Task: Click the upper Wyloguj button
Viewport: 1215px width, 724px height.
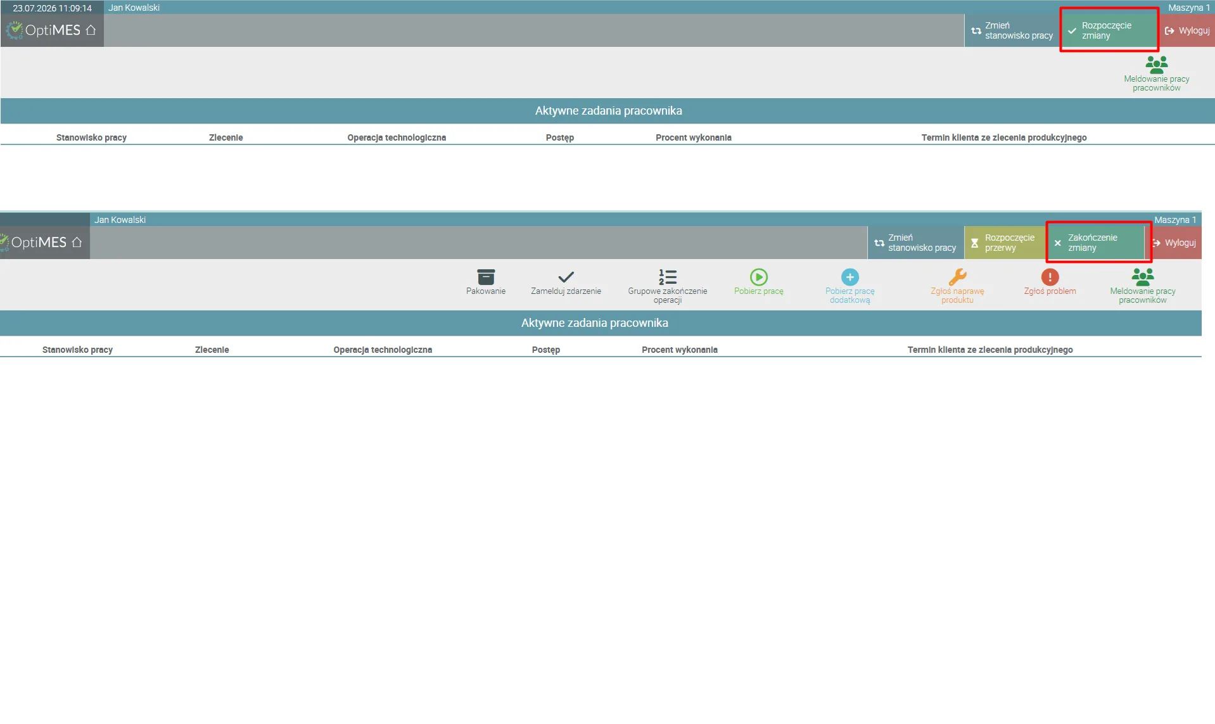Action: pyautogui.click(x=1187, y=30)
